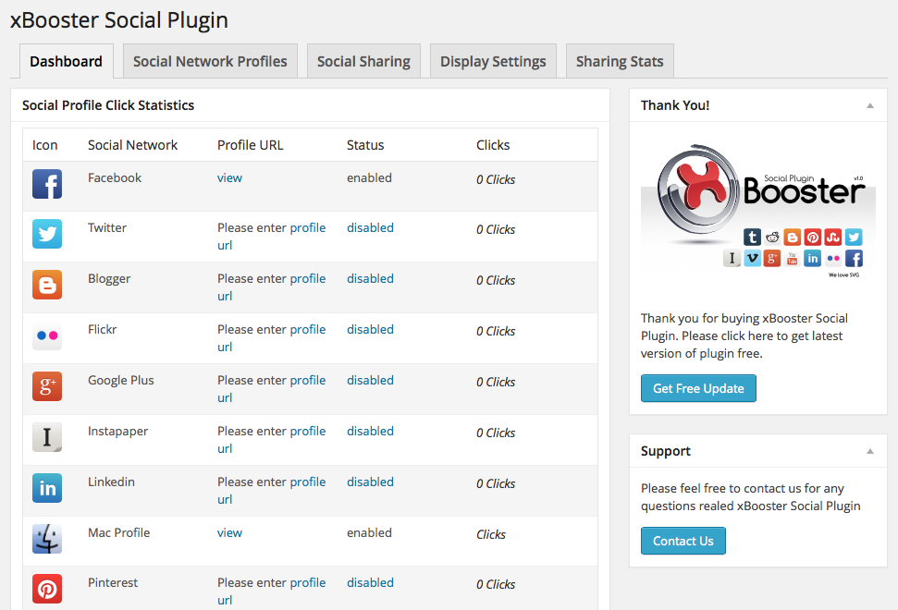
Task: Click the Twitter bird icon
Action: tap(47, 234)
